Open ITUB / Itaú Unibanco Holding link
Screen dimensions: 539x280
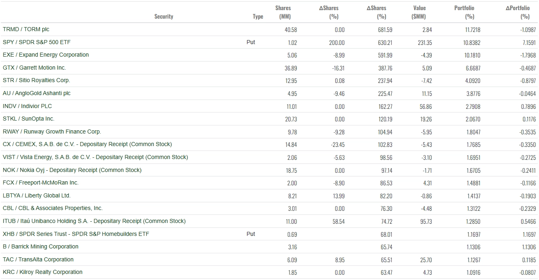[x=94, y=221]
